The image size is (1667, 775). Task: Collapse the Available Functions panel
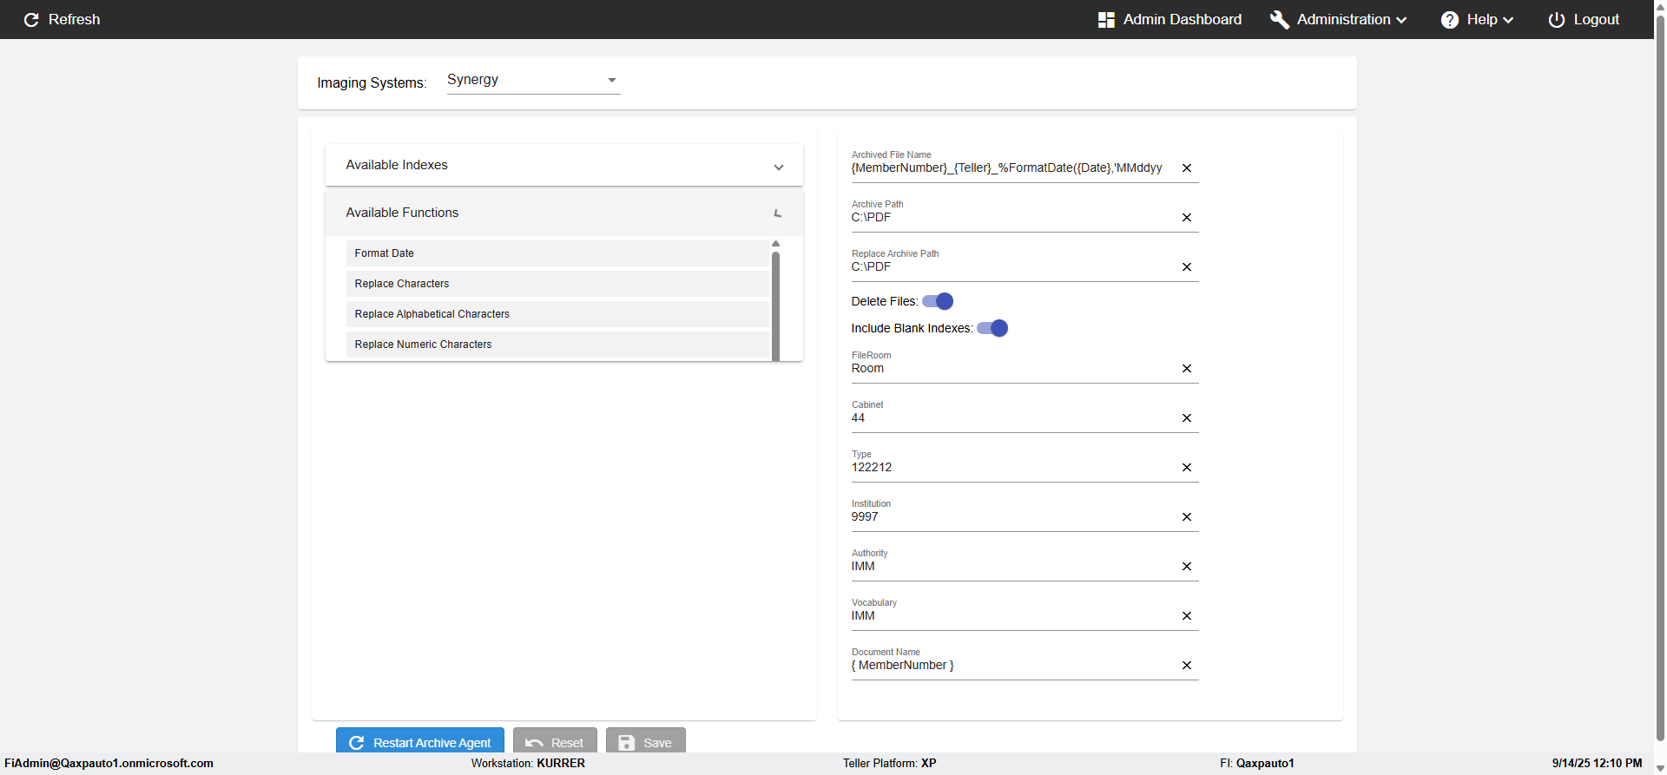(x=778, y=213)
